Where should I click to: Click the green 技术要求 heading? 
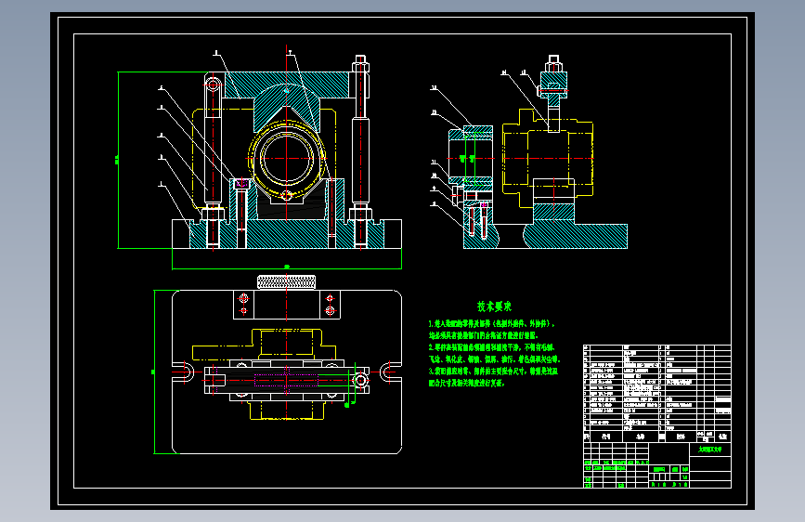coord(494,307)
